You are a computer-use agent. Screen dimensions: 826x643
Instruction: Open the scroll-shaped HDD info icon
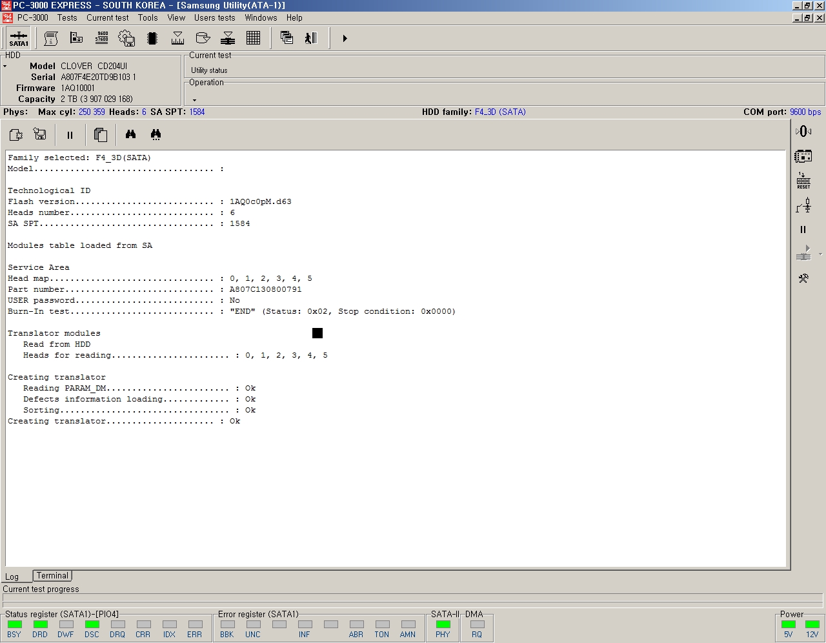[51, 38]
